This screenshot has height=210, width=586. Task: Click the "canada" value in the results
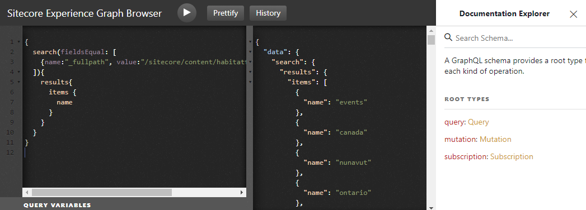[351, 132]
